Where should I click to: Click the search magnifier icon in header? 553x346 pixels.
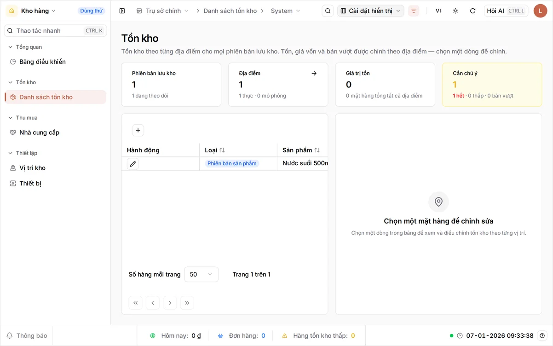point(328,11)
